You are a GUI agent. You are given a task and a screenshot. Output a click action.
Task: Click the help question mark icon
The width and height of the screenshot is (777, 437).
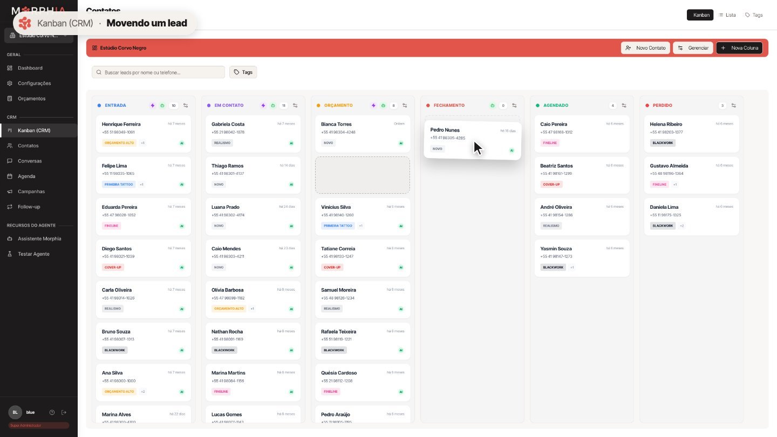tap(52, 412)
